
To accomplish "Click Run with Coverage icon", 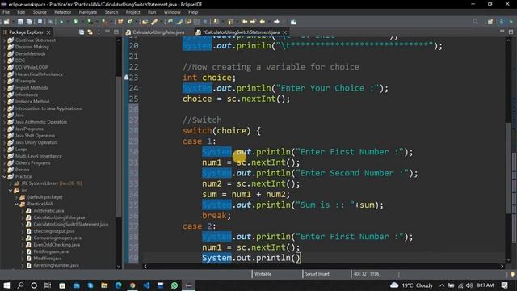I will [90, 22].
